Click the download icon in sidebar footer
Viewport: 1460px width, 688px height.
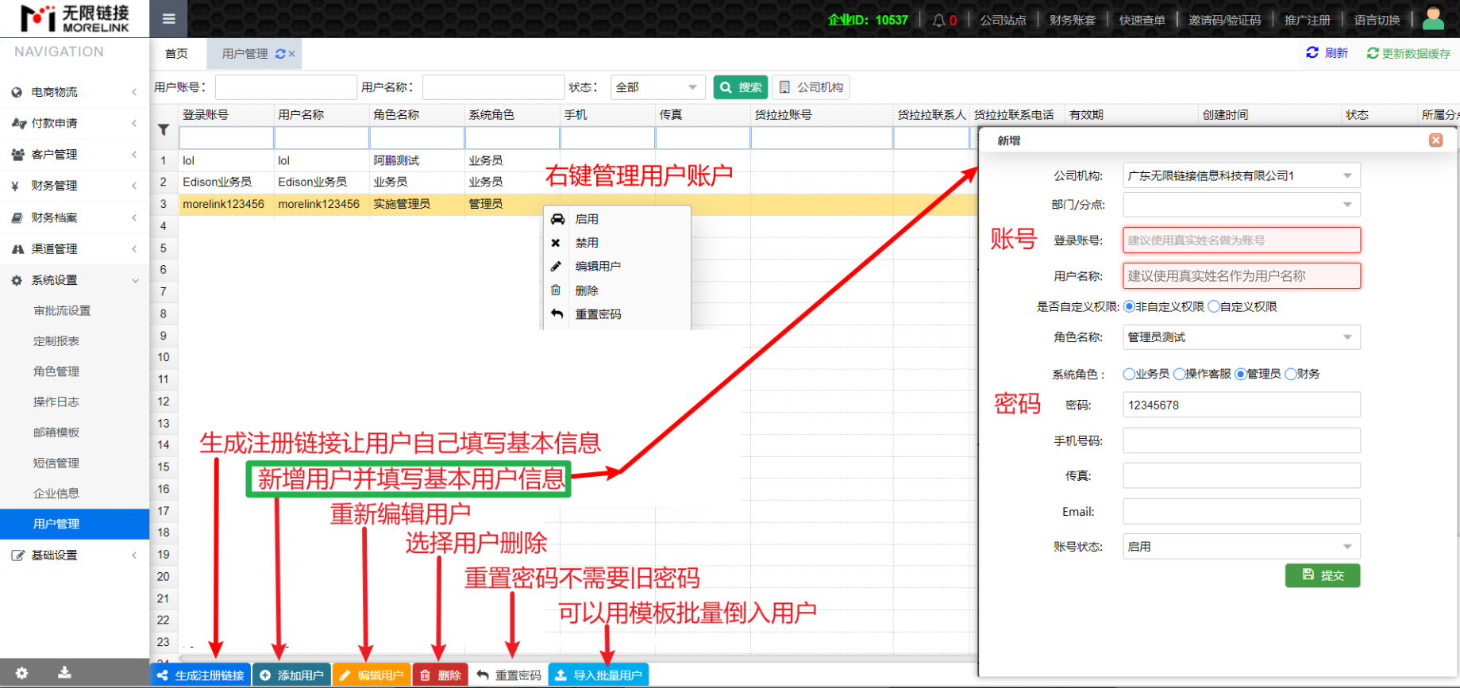coord(64,673)
